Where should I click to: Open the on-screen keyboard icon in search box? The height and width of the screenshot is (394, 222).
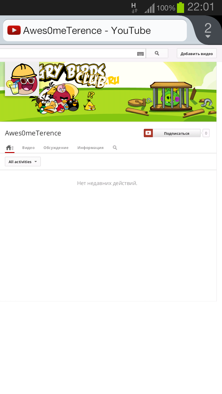(140, 54)
